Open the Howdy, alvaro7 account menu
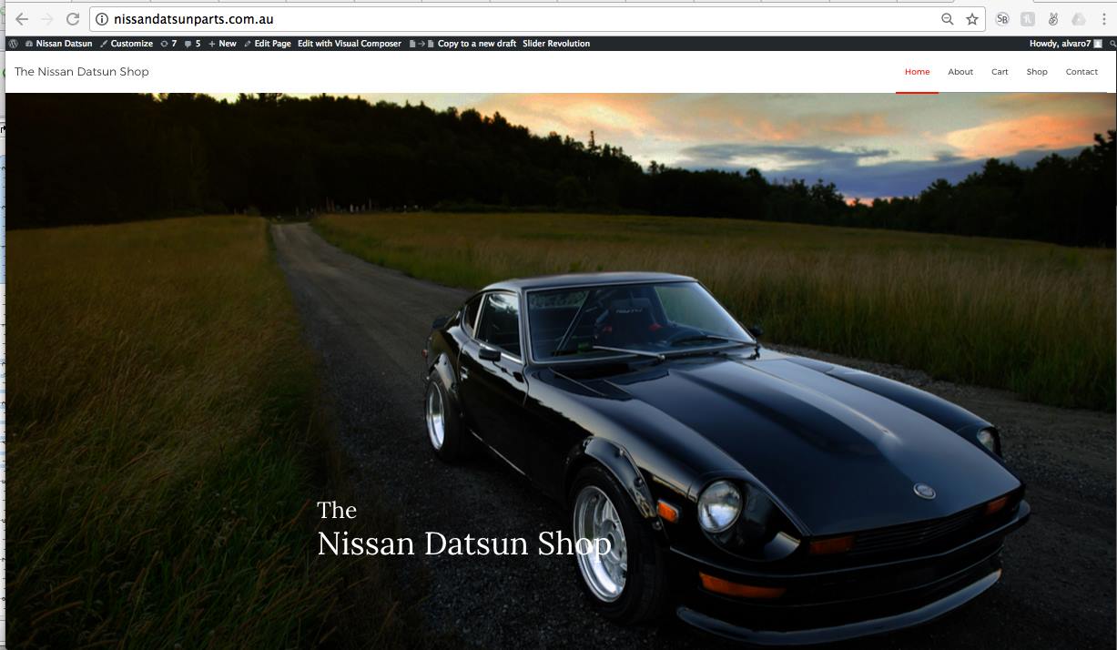Viewport: 1117px width, 650px height. (x=1067, y=44)
